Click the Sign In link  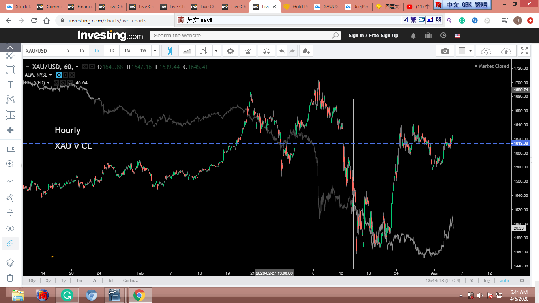click(356, 36)
